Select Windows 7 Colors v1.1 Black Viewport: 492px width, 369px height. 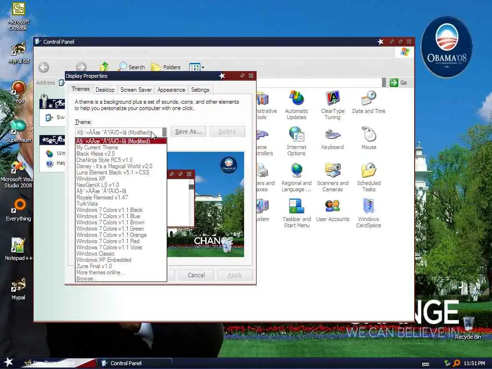121,210
